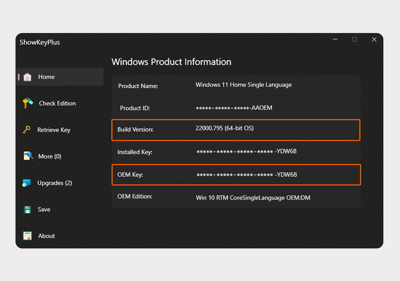Click the 'Installed Key:' label
Screen dimensions: 400x281
point(135,152)
